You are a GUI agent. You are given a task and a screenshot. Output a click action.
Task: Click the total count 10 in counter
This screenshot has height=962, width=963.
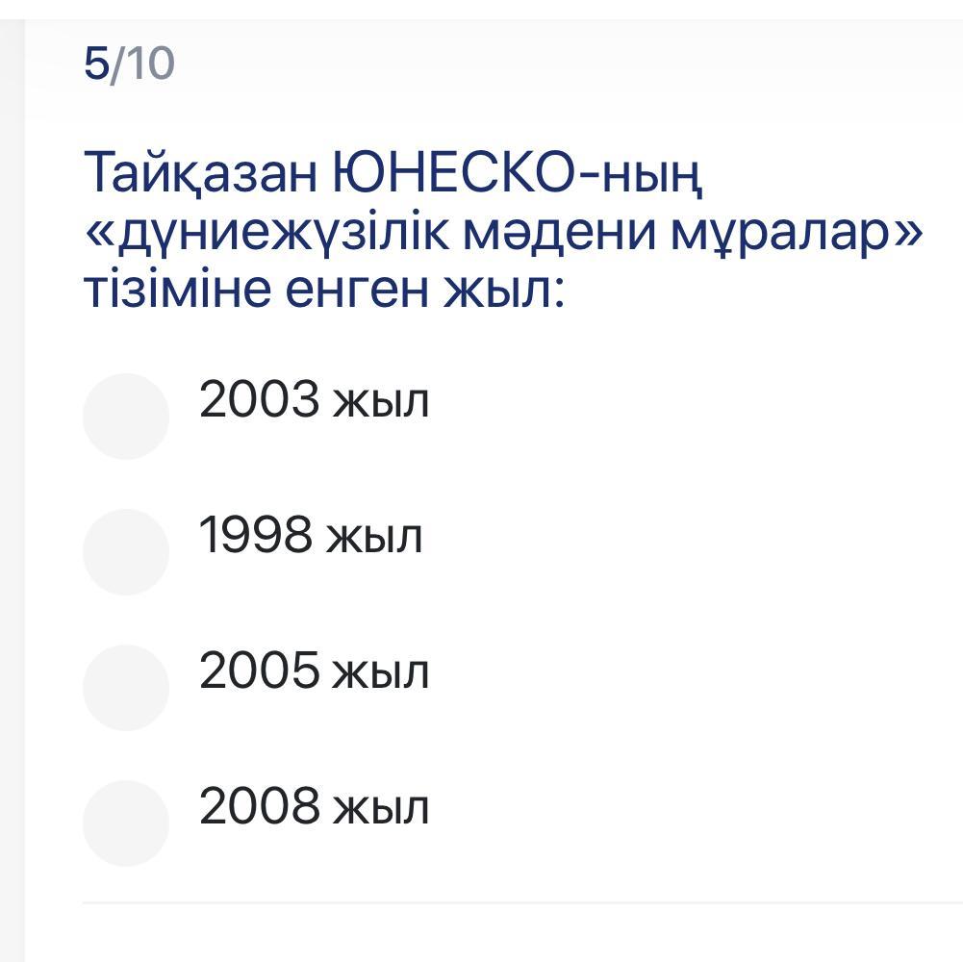point(150,64)
